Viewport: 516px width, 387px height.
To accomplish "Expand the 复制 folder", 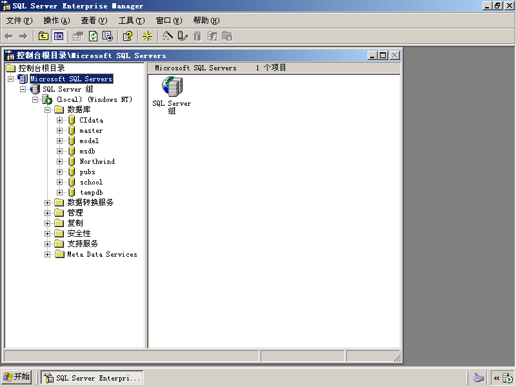I will 47,223.
